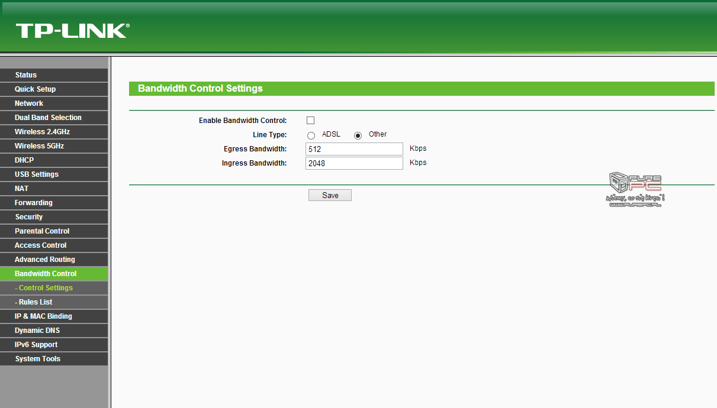Open IP & MAC Binding section
This screenshot has height=408, width=717.
click(43, 316)
